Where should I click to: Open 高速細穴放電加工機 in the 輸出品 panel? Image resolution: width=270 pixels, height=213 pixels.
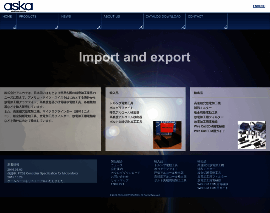[x=207, y=103]
